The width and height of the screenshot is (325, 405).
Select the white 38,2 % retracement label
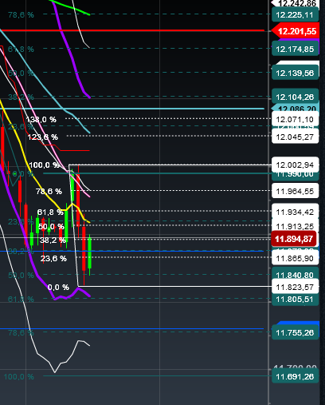click(53, 240)
